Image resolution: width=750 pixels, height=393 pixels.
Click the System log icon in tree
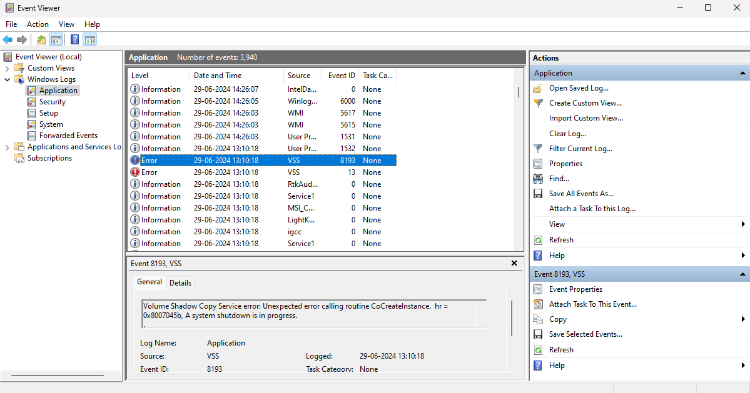tap(31, 124)
